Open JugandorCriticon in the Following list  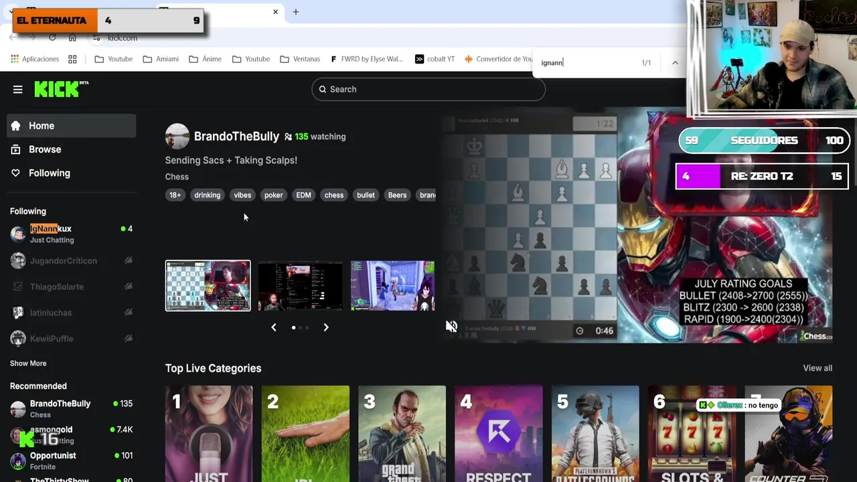point(72,260)
